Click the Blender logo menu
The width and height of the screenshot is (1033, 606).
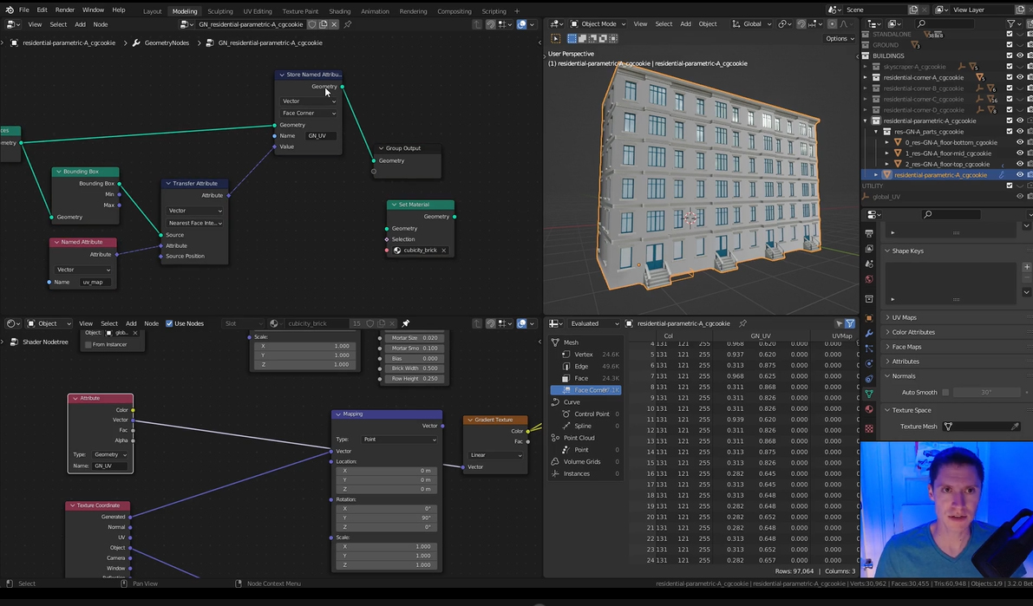click(x=8, y=10)
